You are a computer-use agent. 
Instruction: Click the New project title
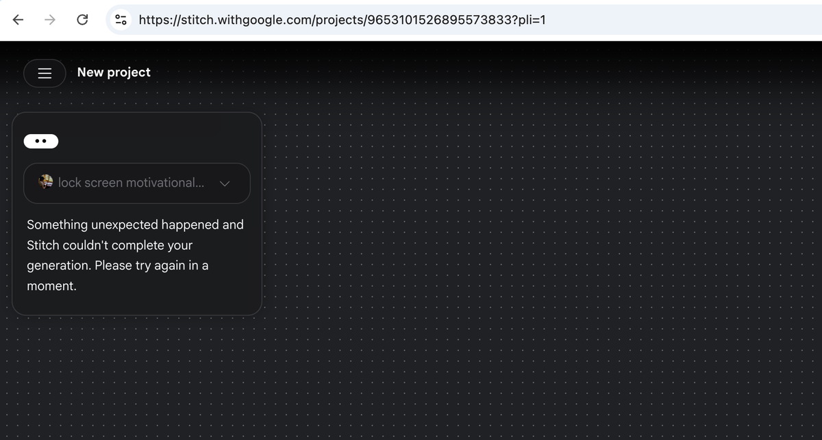point(114,73)
